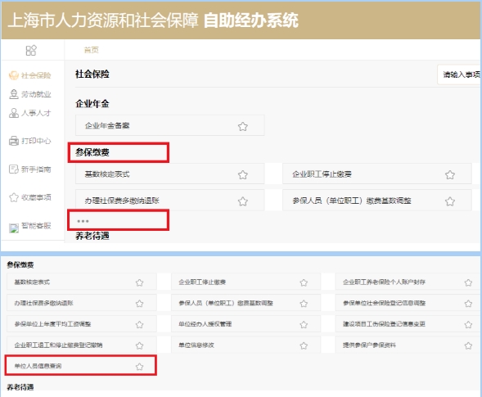482x397 pixels.
Task: Star 基数核定表式 in the upper collapsed view
Action: pyautogui.click(x=243, y=174)
